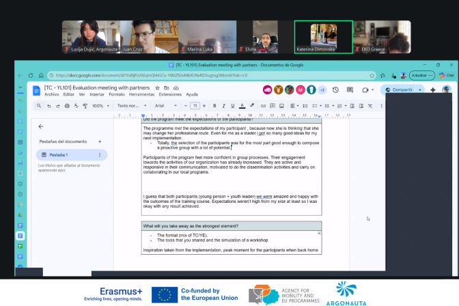Open the version history clock icon

(336, 89)
